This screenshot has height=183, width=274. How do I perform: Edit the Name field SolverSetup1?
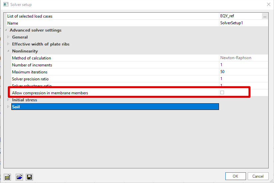(x=243, y=23)
